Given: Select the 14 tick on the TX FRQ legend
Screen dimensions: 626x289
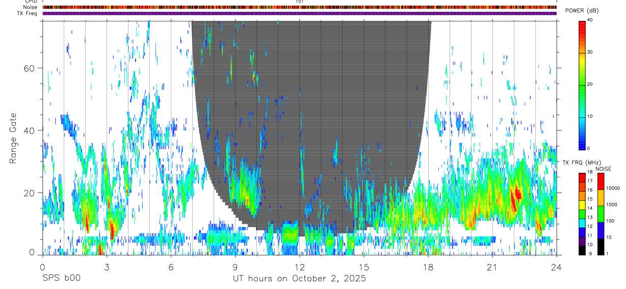Looking at the screenshot, I should coord(589,208).
